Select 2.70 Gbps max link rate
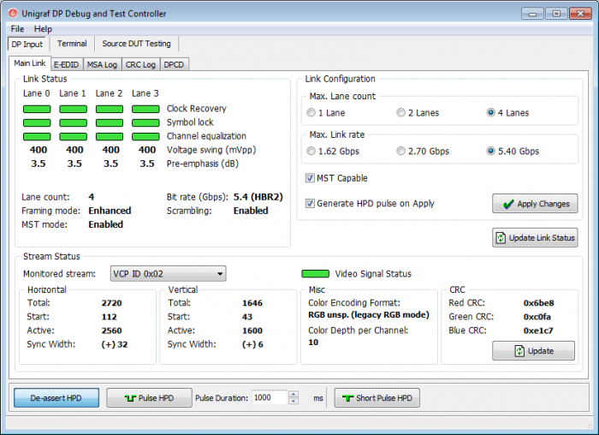 401,152
